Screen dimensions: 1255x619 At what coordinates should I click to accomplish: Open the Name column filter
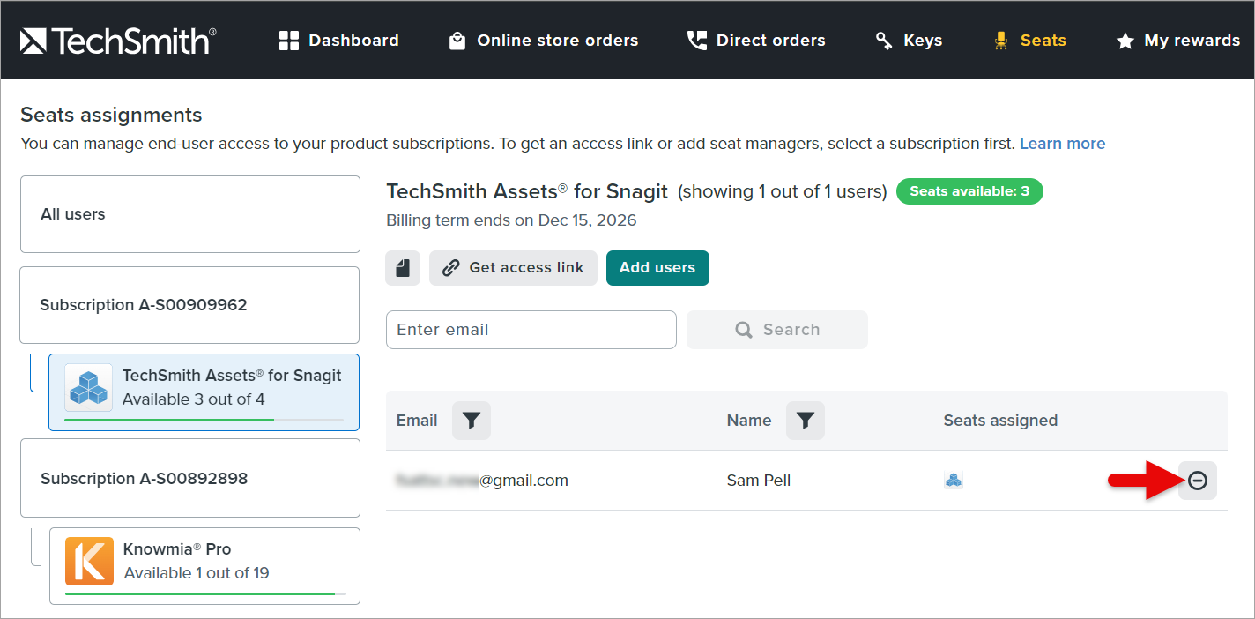[x=805, y=421]
